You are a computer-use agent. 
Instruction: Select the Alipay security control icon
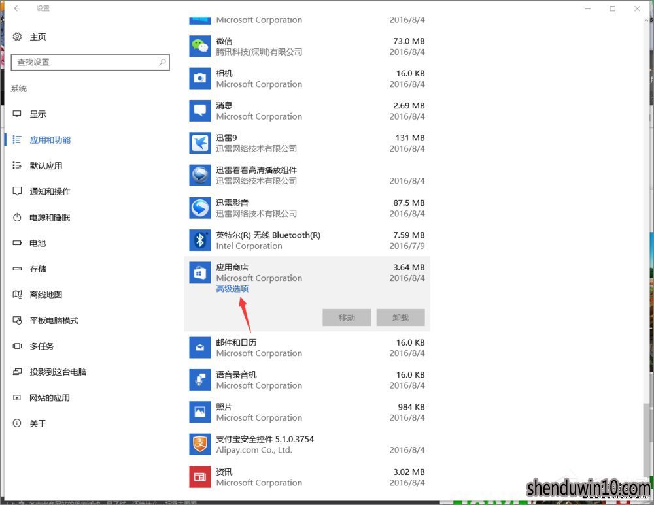pyautogui.click(x=199, y=444)
